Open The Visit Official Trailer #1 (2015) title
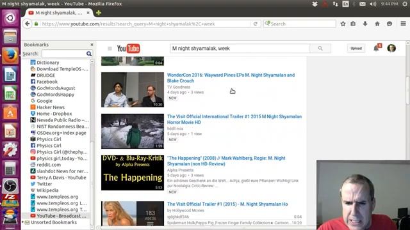410x230 pixels. click(x=227, y=204)
